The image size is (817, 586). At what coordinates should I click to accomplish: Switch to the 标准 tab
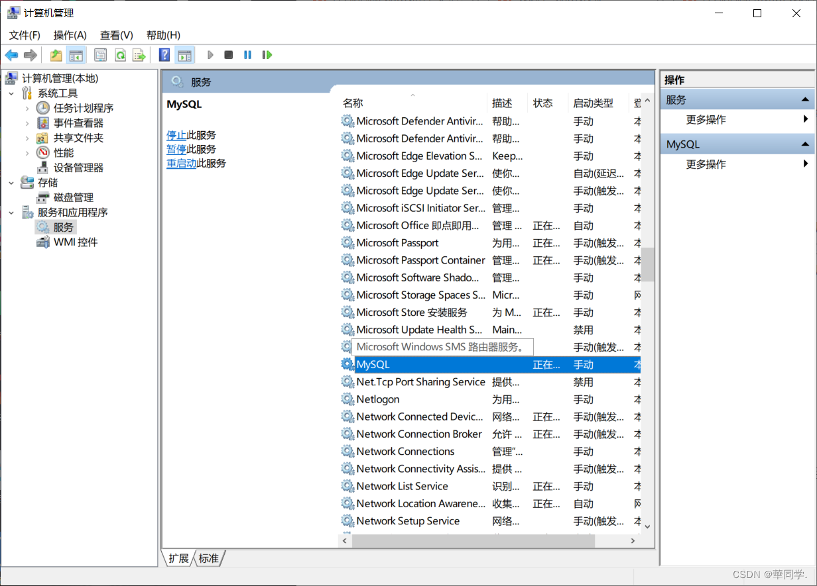pyautogui.click(x=209, y=558)
